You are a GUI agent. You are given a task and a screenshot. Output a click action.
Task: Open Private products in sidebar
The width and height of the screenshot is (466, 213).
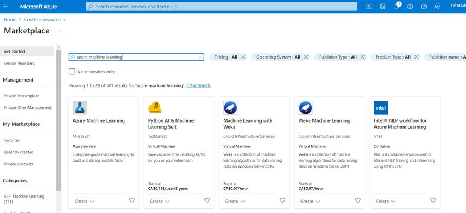(19, 164)
